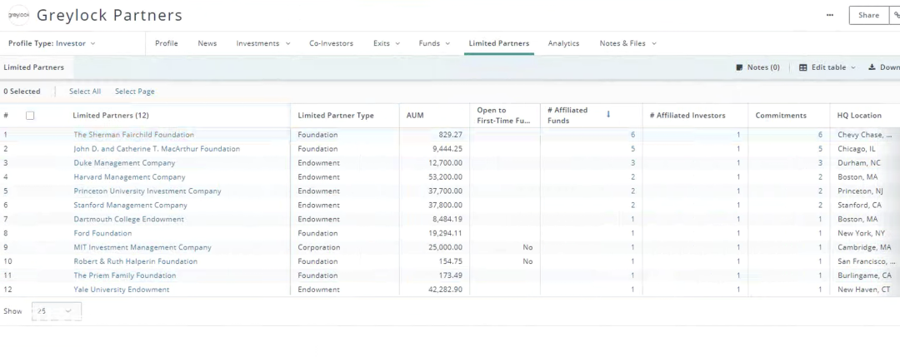This screenshot has width=900, height=357.
Task: Click the 0 Selected label
Action: (22, 92)
